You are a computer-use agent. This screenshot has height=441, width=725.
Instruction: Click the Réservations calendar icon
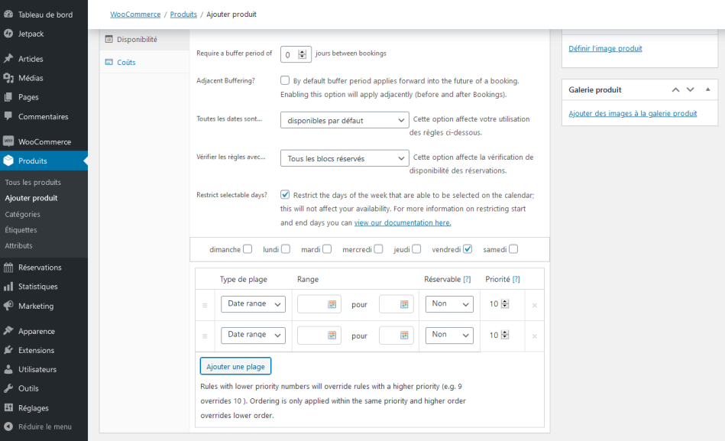tap(8, 268)
